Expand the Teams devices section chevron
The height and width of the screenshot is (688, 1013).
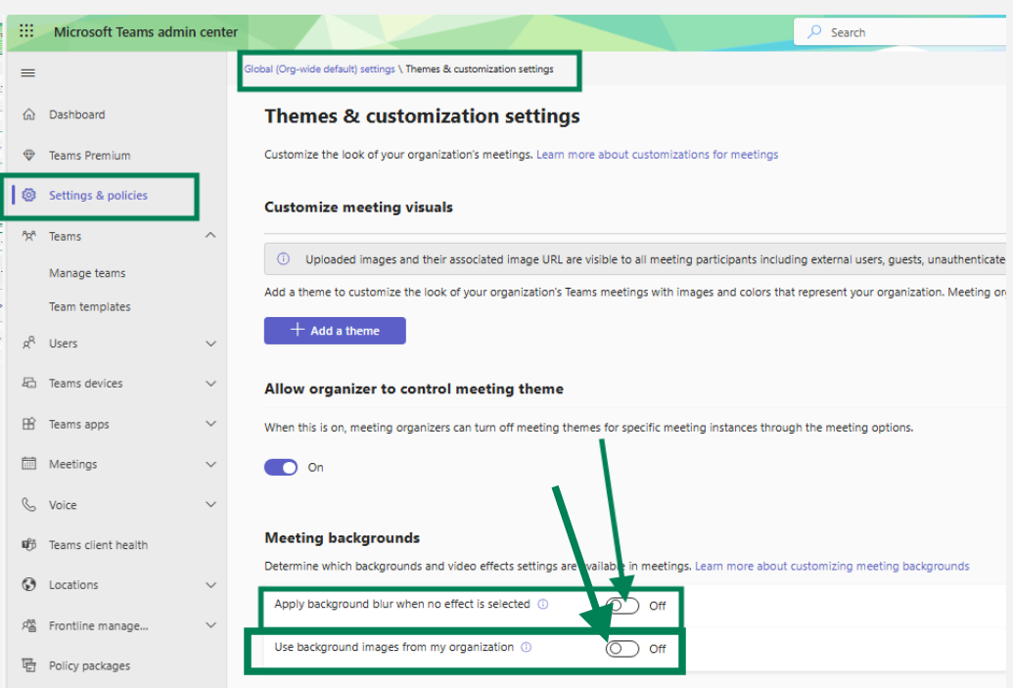[x=210, y=384]
